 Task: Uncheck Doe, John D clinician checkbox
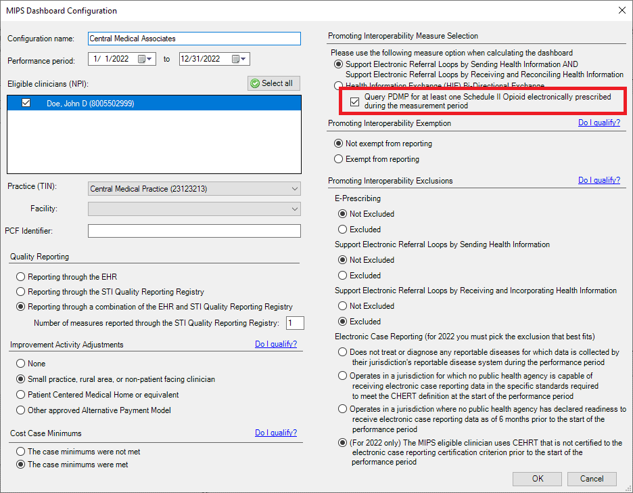pyautogui.click(x=26, y=103)
